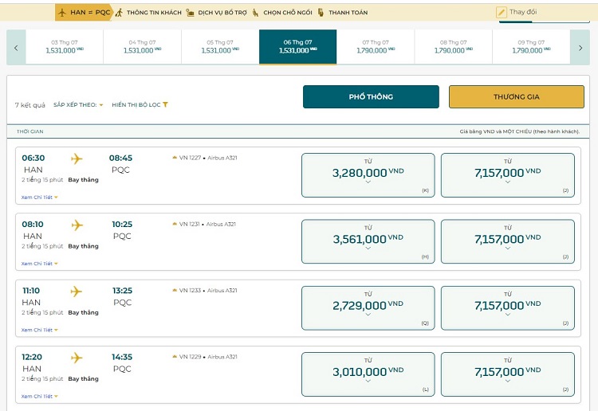Click the airplane icon in the HAN = PQC step
598x411 pixels.
tap(63, 13)
